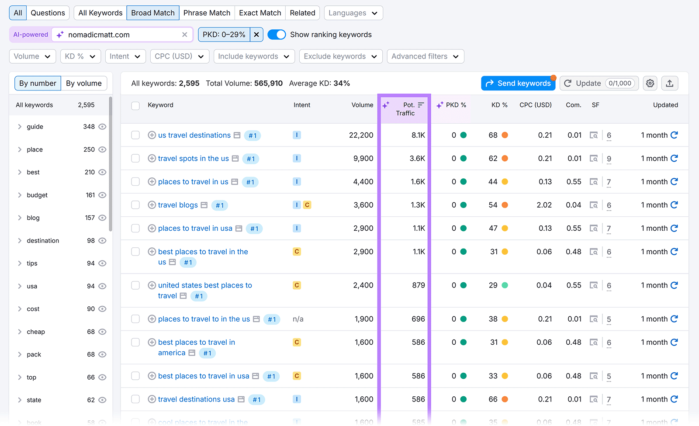The height and width of the screenshot is (426, 699).
Task: Click blue refresh icon beside "1 month" for travel blogs
Action: pos(674,204)
